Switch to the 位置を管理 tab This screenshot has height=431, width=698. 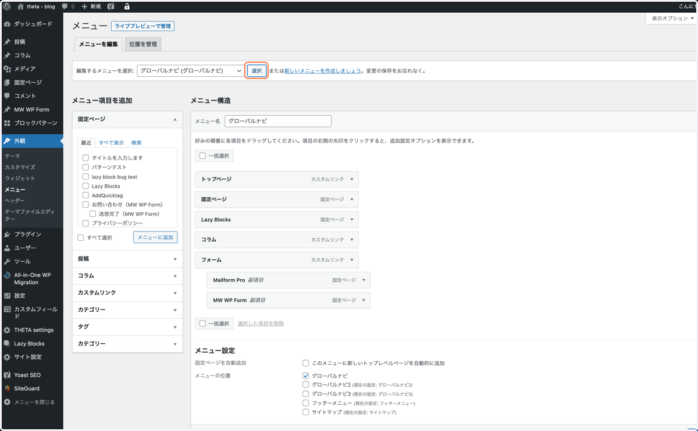pyautogui.click(x=143, y=44)
